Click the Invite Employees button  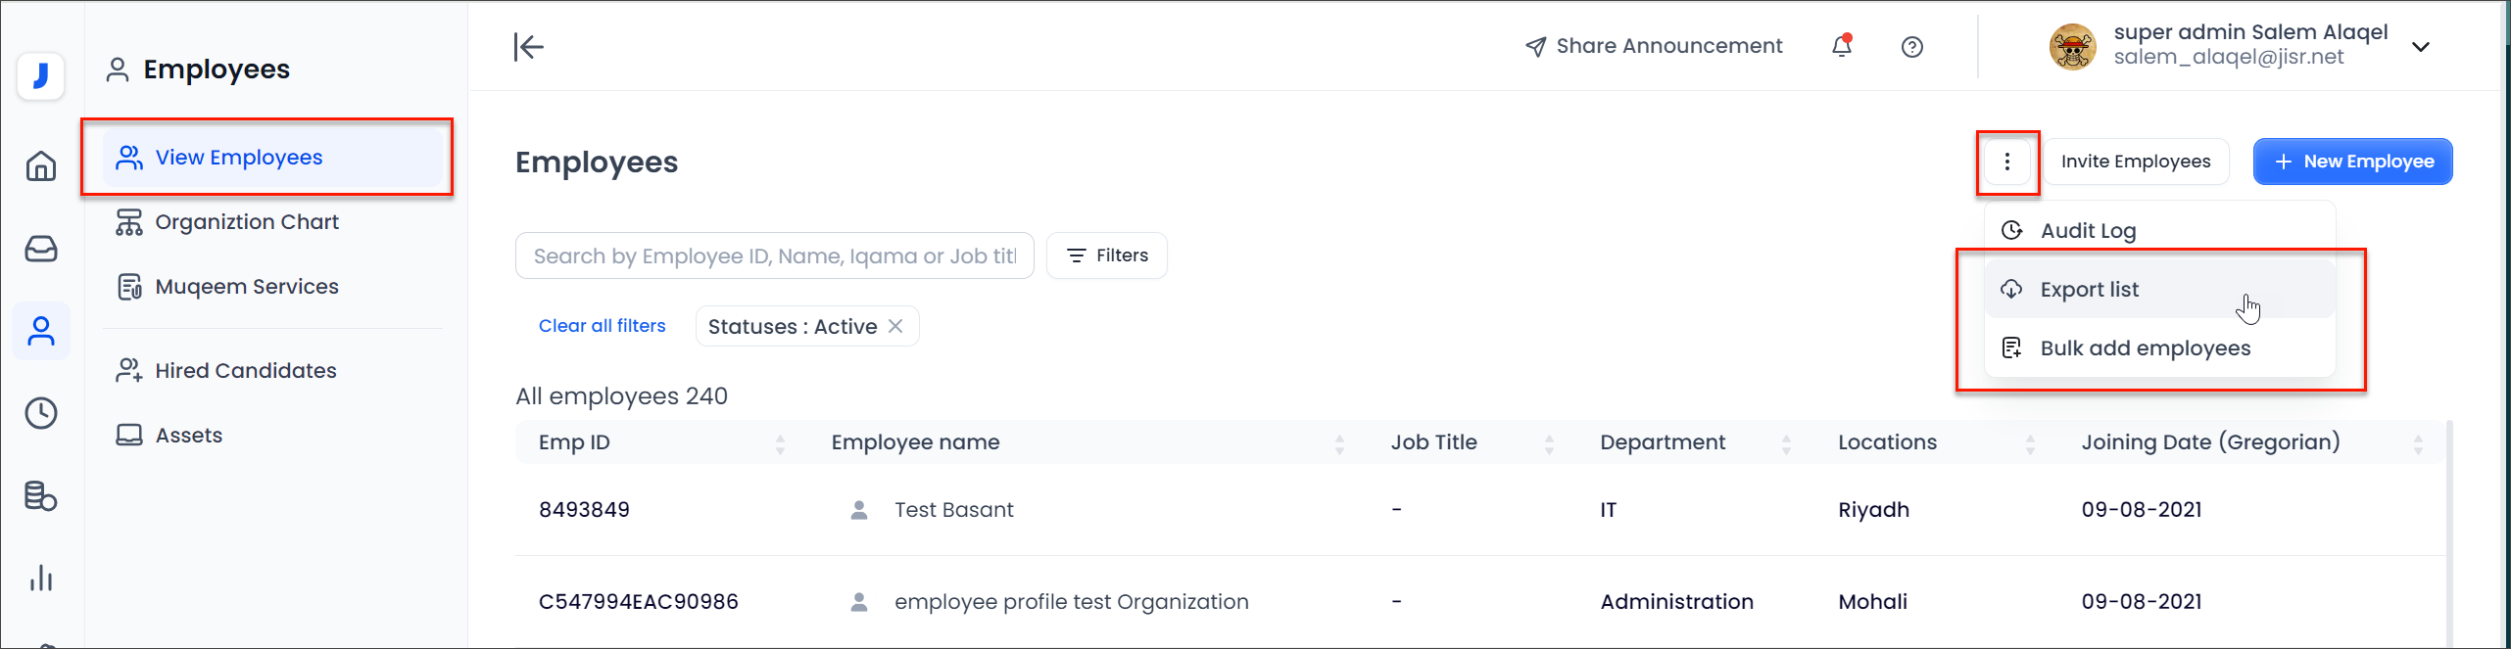2136,162
